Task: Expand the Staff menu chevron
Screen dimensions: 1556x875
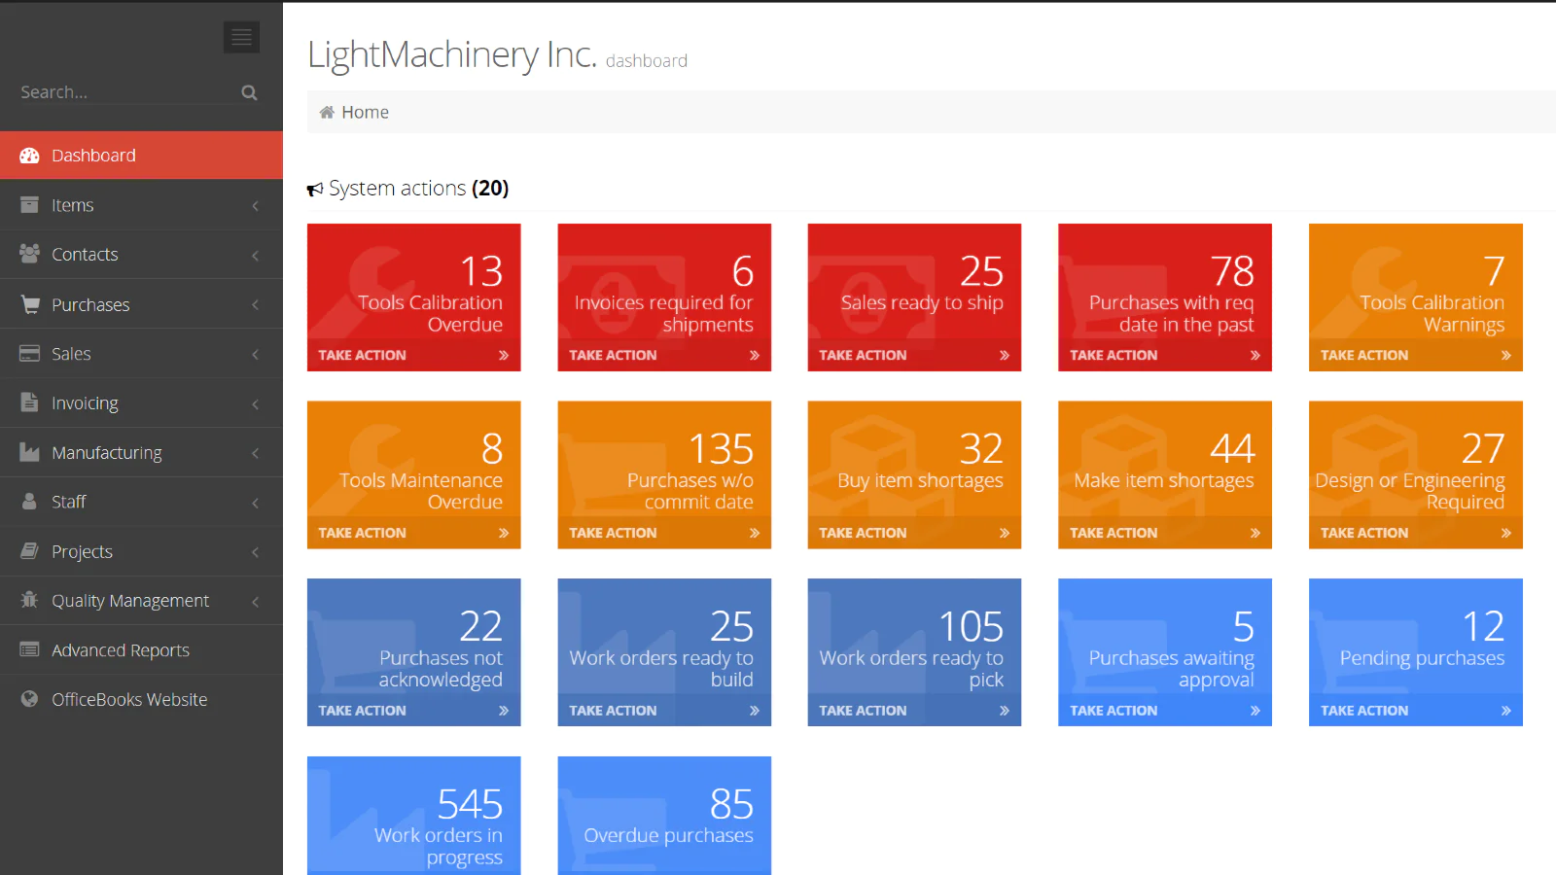Action: pos(255,503)
